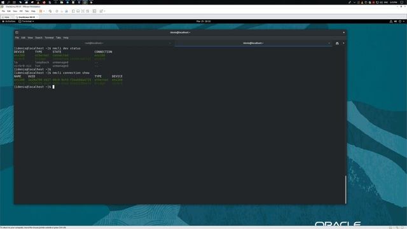
Task: Switch to the first terminal tab
Action: click(94, 43)
